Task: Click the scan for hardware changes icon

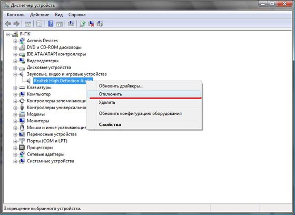Action: 71,24
